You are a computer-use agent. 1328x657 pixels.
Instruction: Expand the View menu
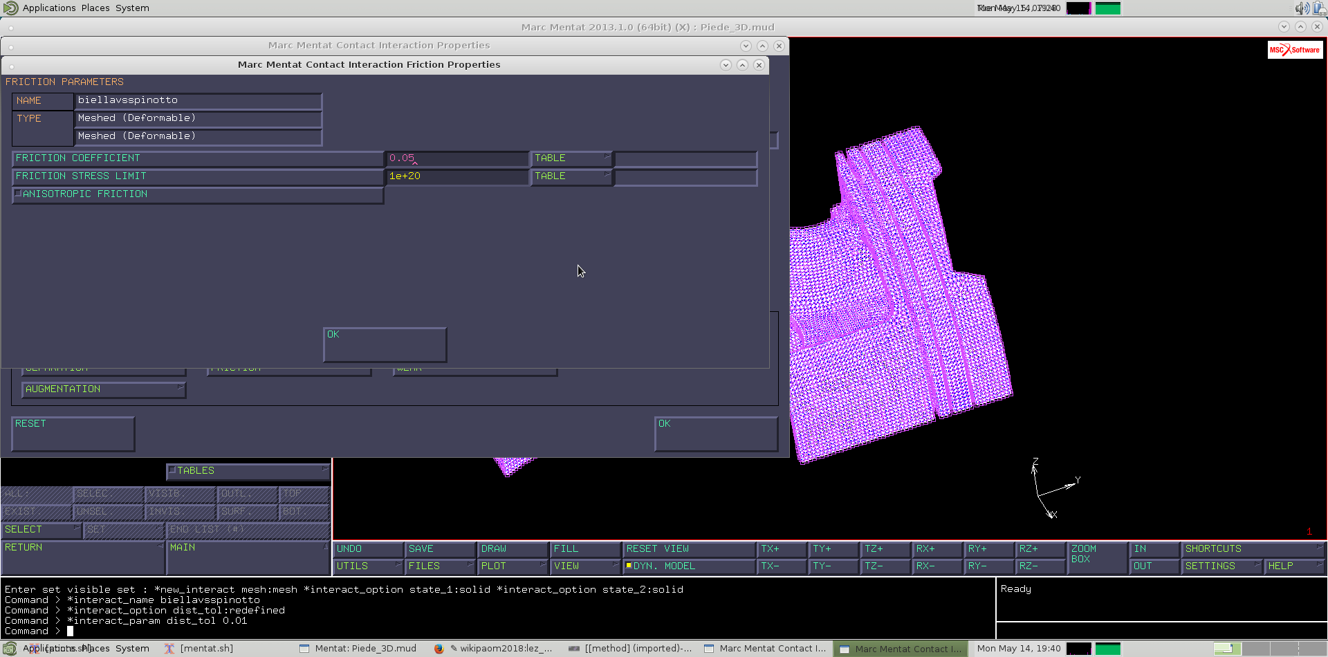[586, 566]
